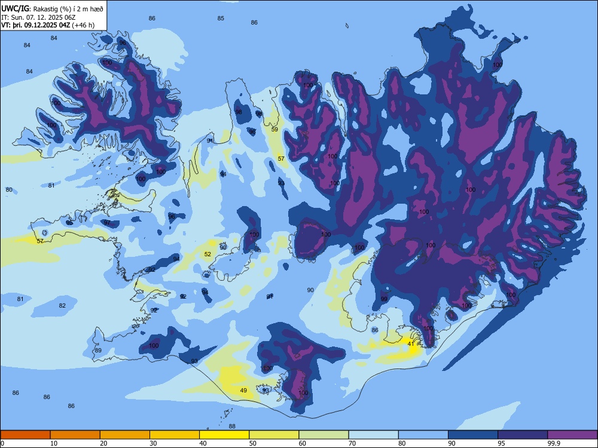Image resolution: width=598 pixels, height=448 pixels.
Task: Click the 'UWC/IG' label in the header box
Action: (15, 9)
